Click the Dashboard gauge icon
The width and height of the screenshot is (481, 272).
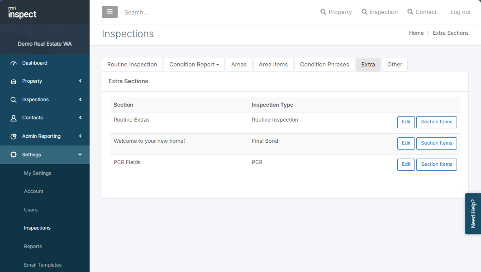tap(14, 63)
